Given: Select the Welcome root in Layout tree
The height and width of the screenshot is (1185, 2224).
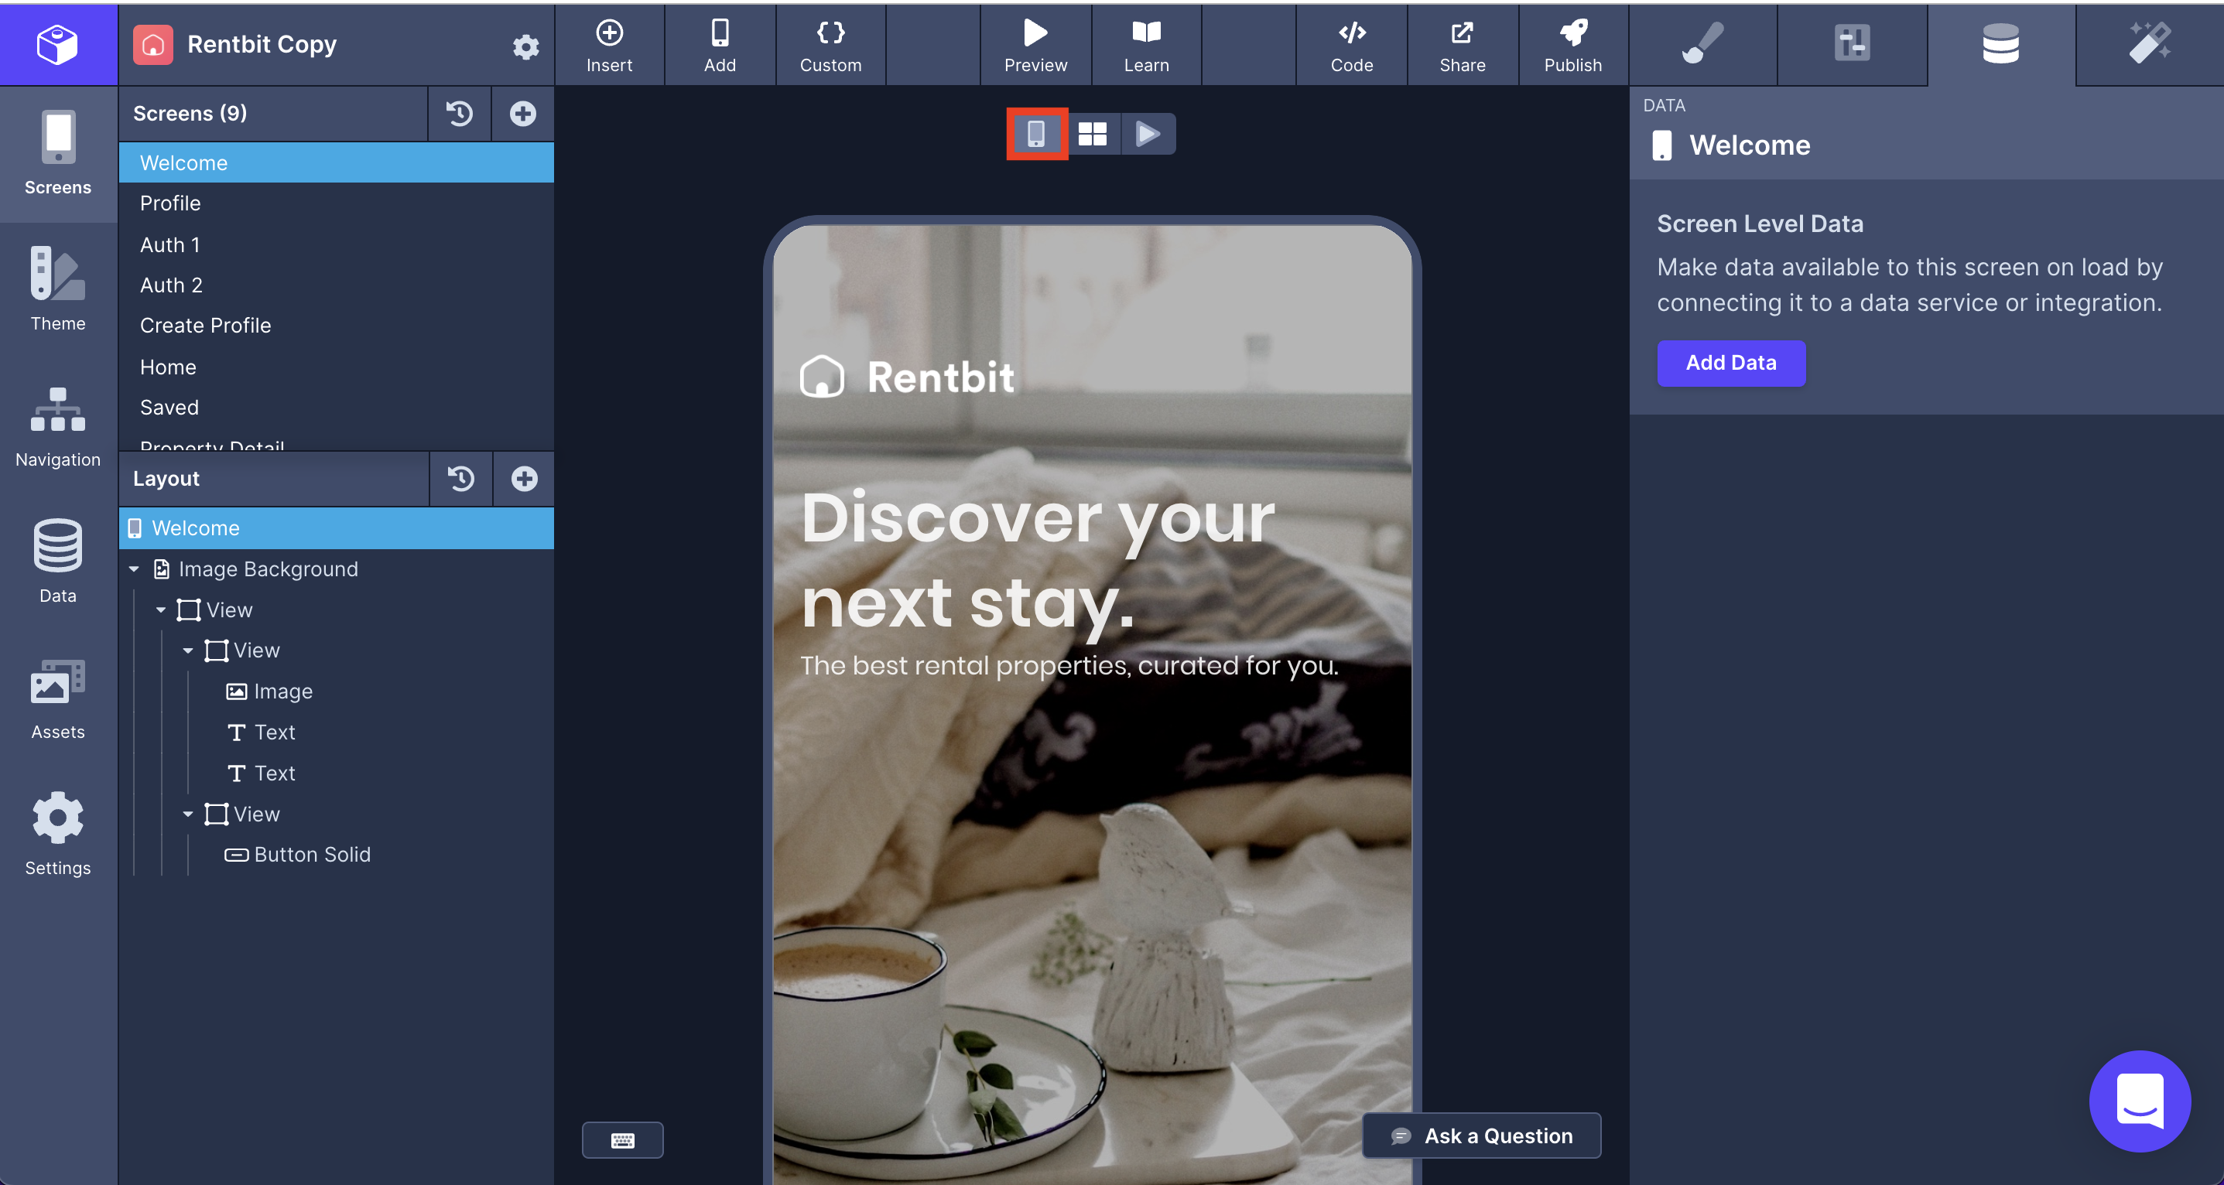Looking at the screenshot, I should [336, 528].
